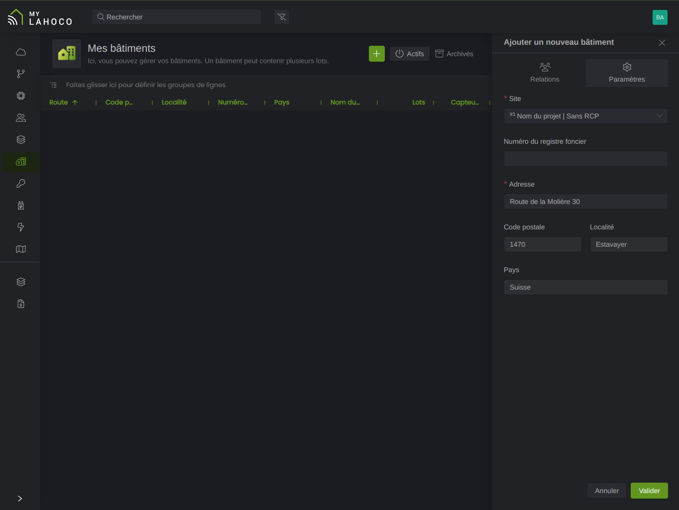Click the cloud icon in sidebar
This screenshot has height=510, width=679.
pyautogui.click(x=21, y=52)
